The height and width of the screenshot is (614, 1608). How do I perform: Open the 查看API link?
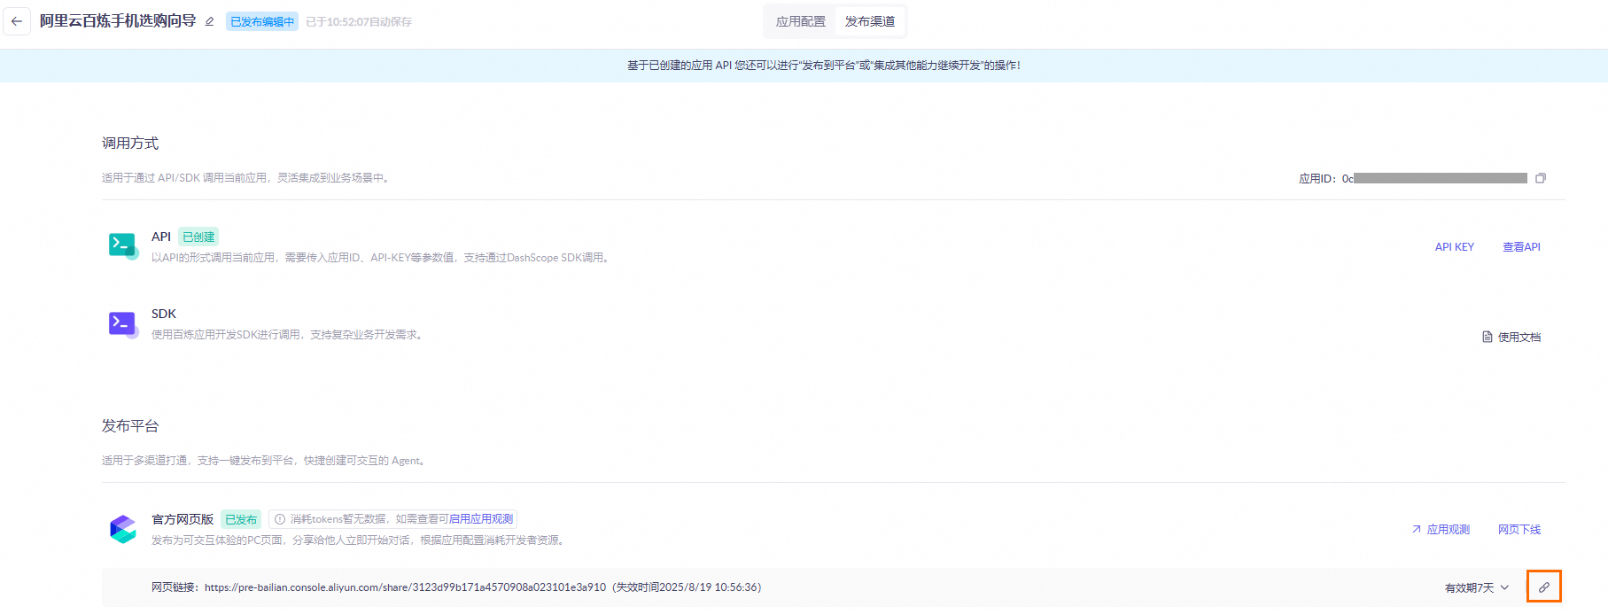click(x=1521, y=247)
